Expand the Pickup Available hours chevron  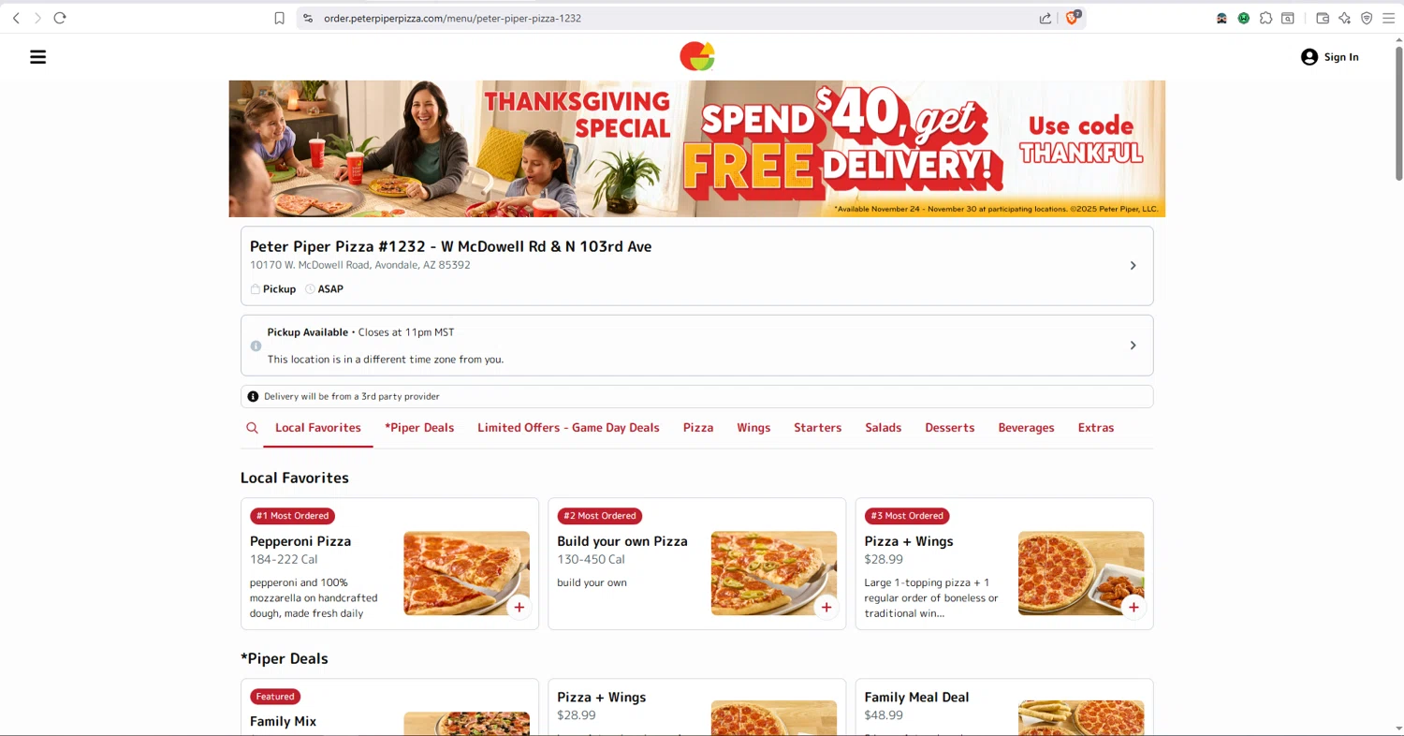1133,346
